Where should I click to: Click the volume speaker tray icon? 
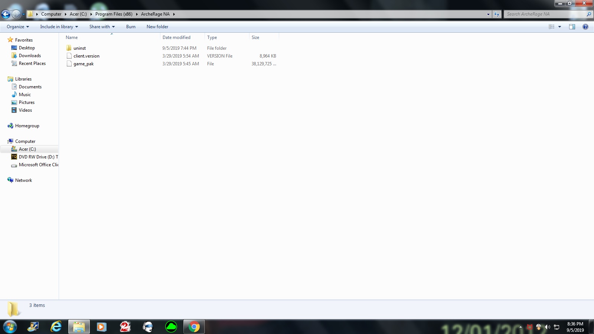click(547, 327)
